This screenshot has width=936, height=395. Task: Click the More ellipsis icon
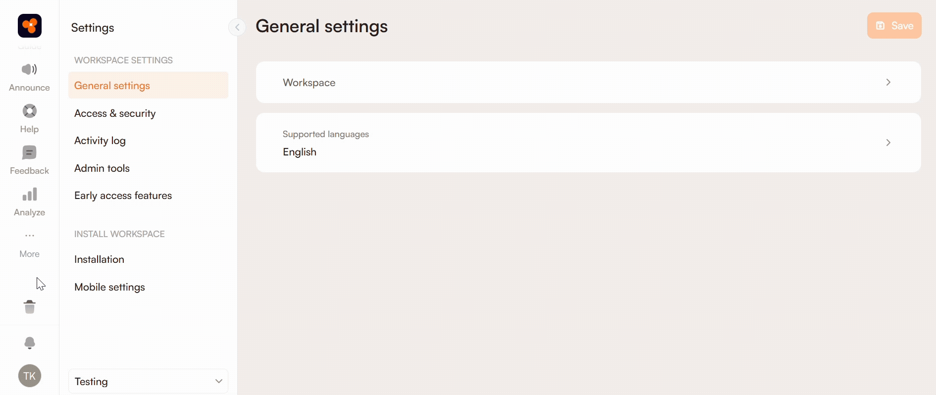[x=30, y=236]
